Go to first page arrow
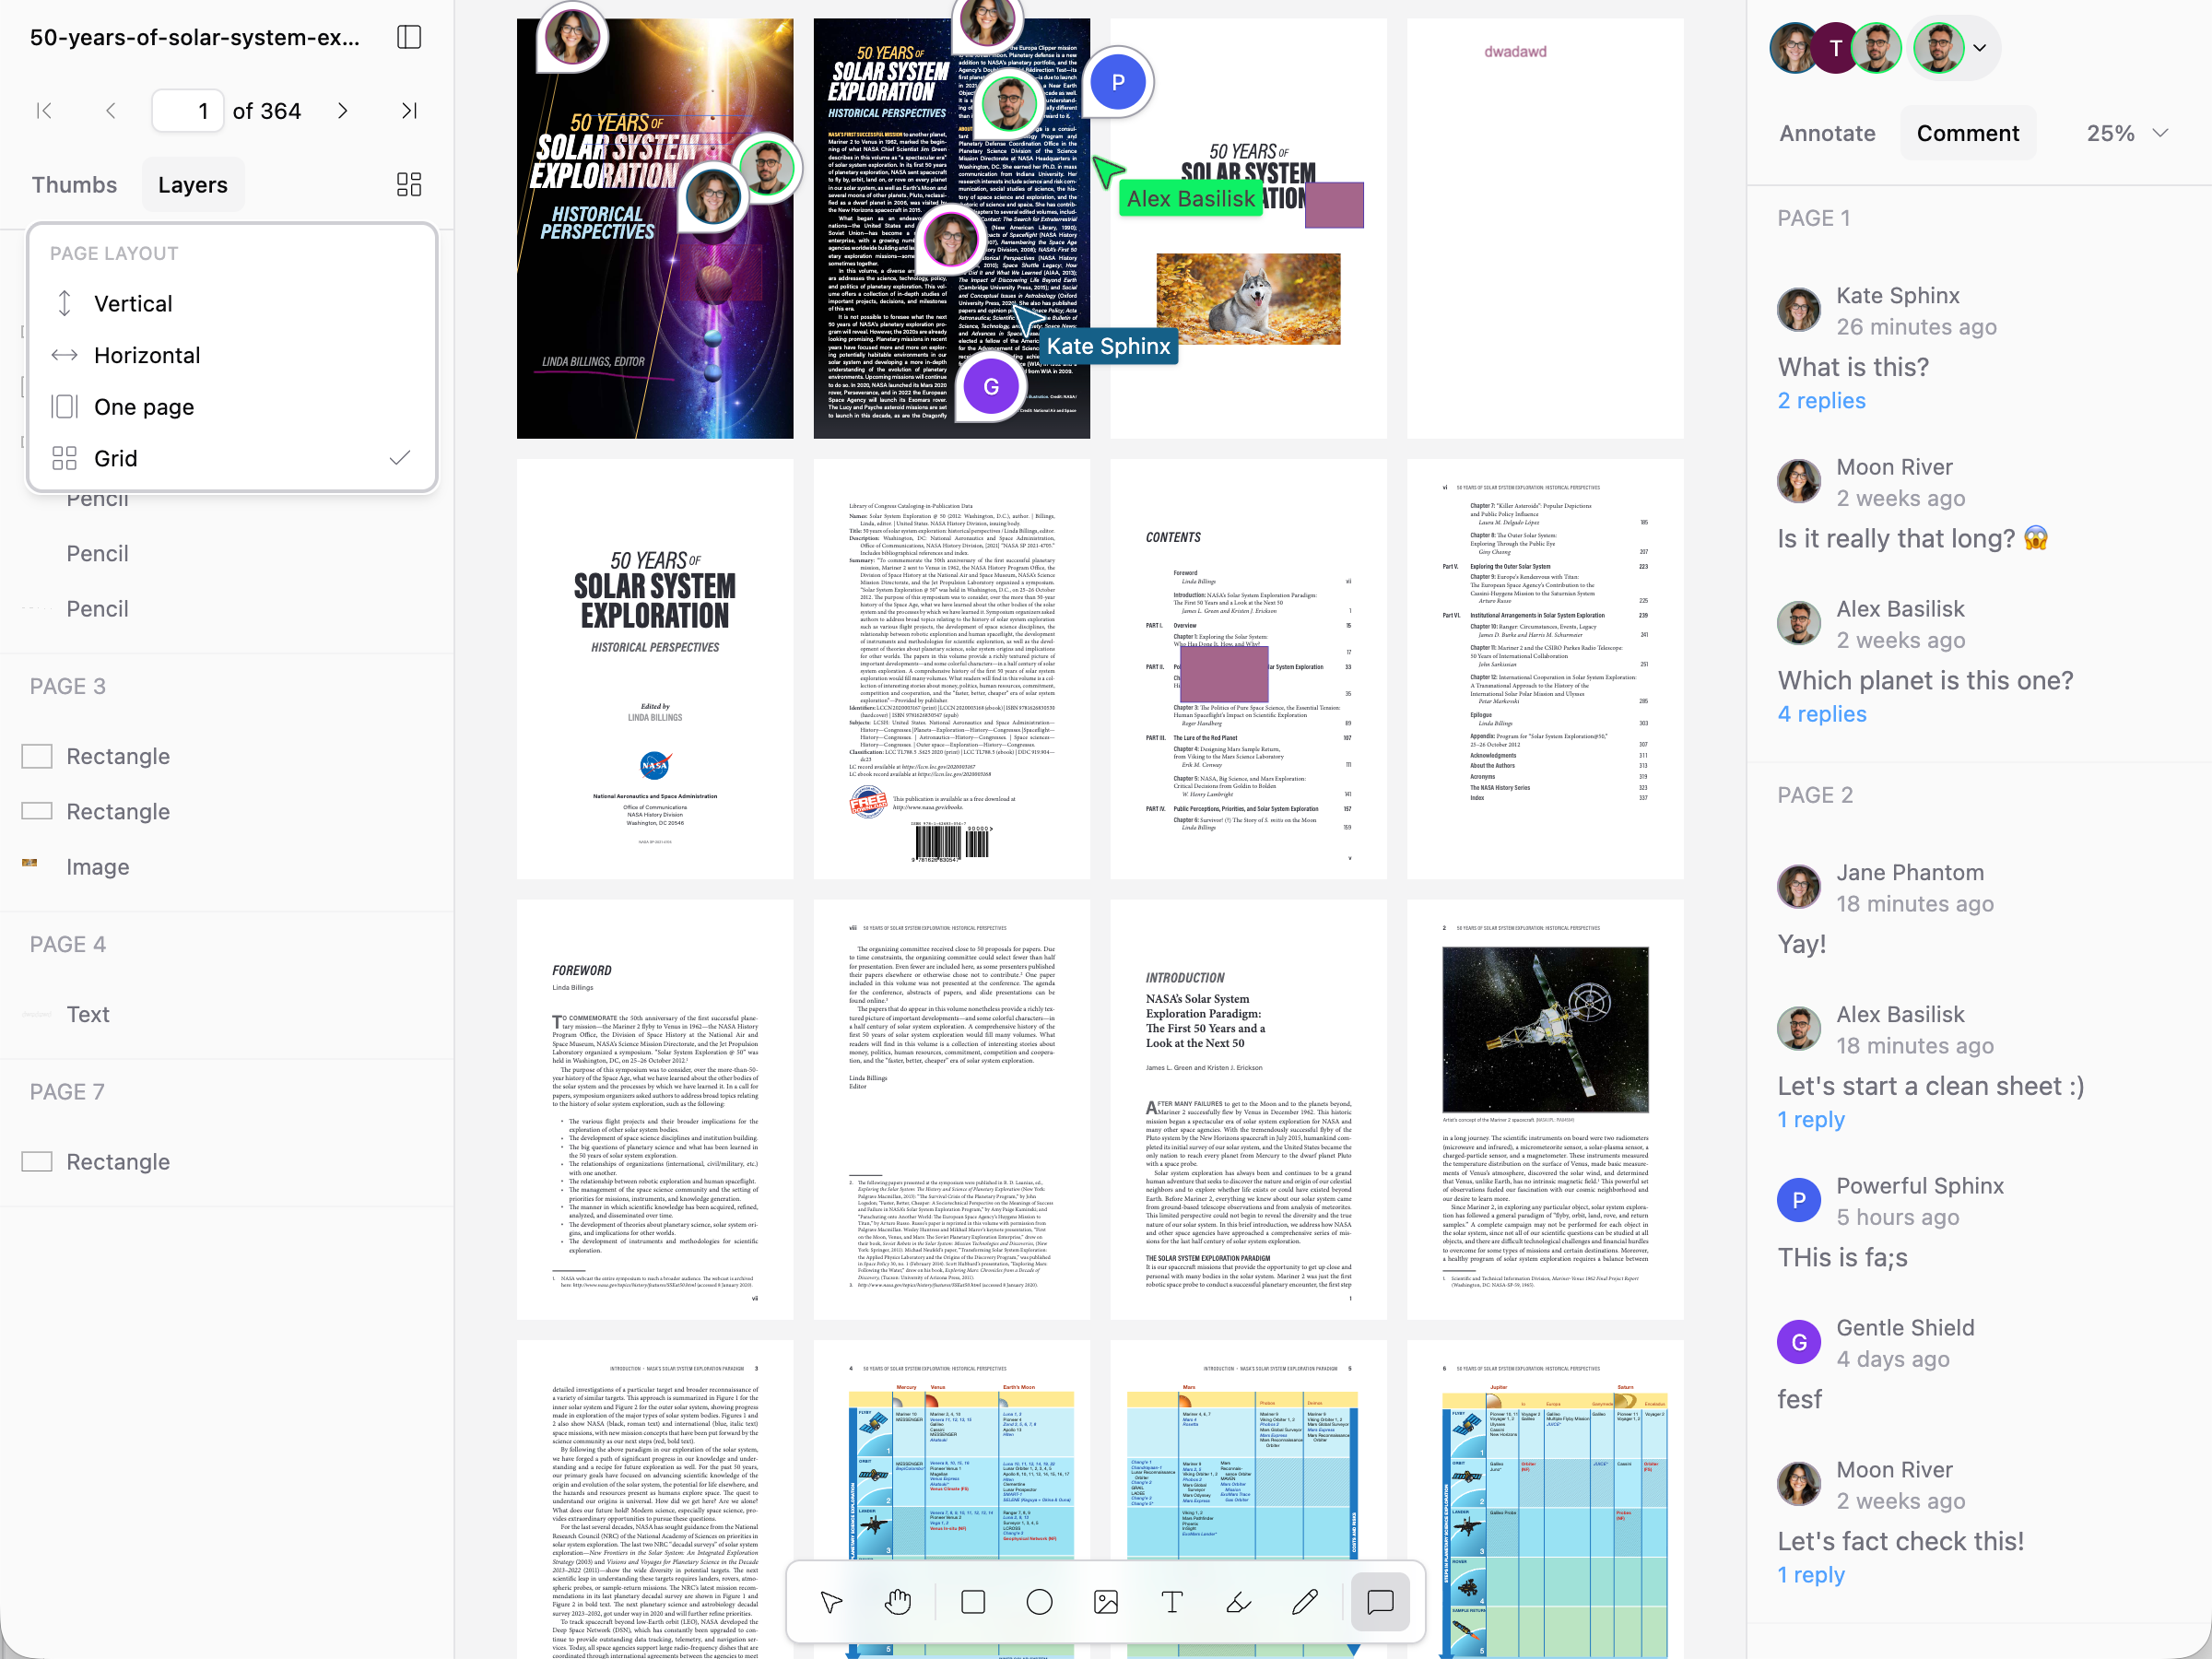 44,111
